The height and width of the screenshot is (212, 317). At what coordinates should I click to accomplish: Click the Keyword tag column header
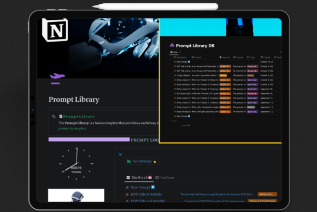tap(225, 58)
